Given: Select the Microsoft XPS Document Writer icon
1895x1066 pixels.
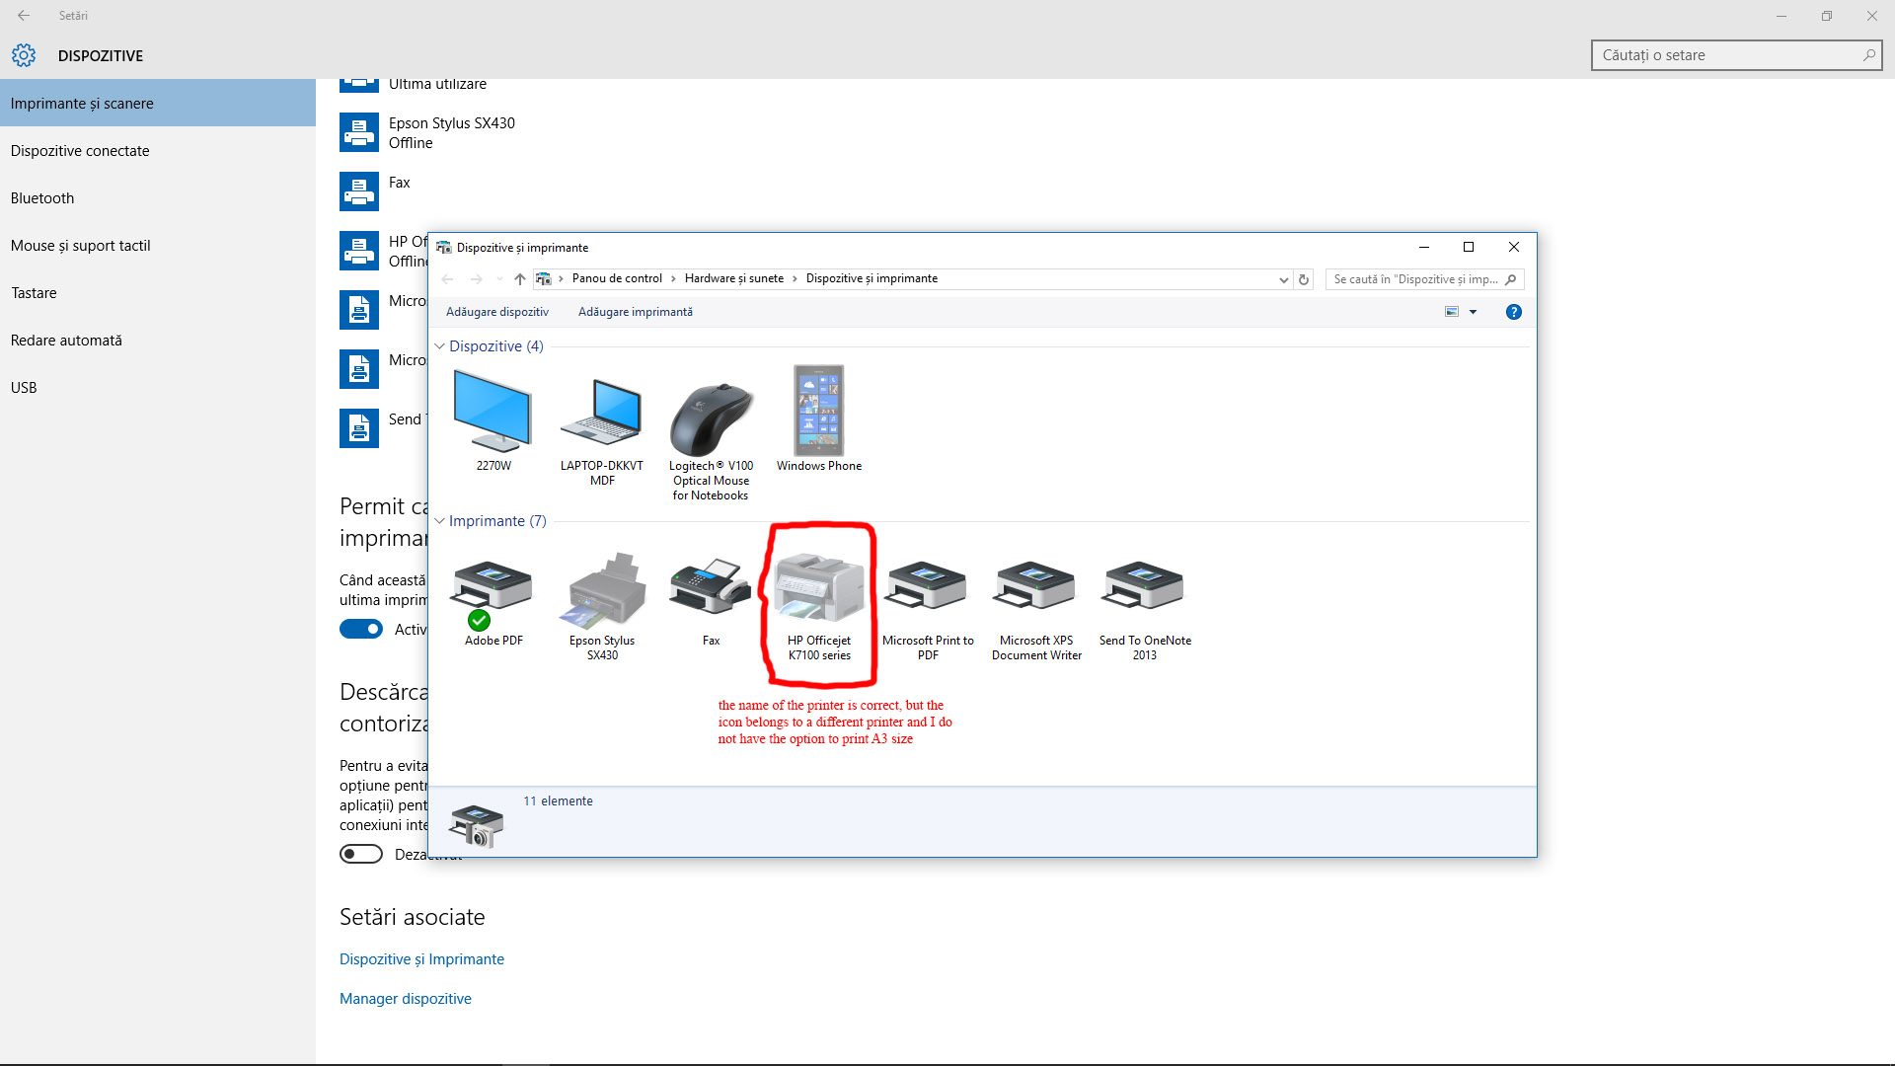Looking at the screenshot, I should (1035, 584).
